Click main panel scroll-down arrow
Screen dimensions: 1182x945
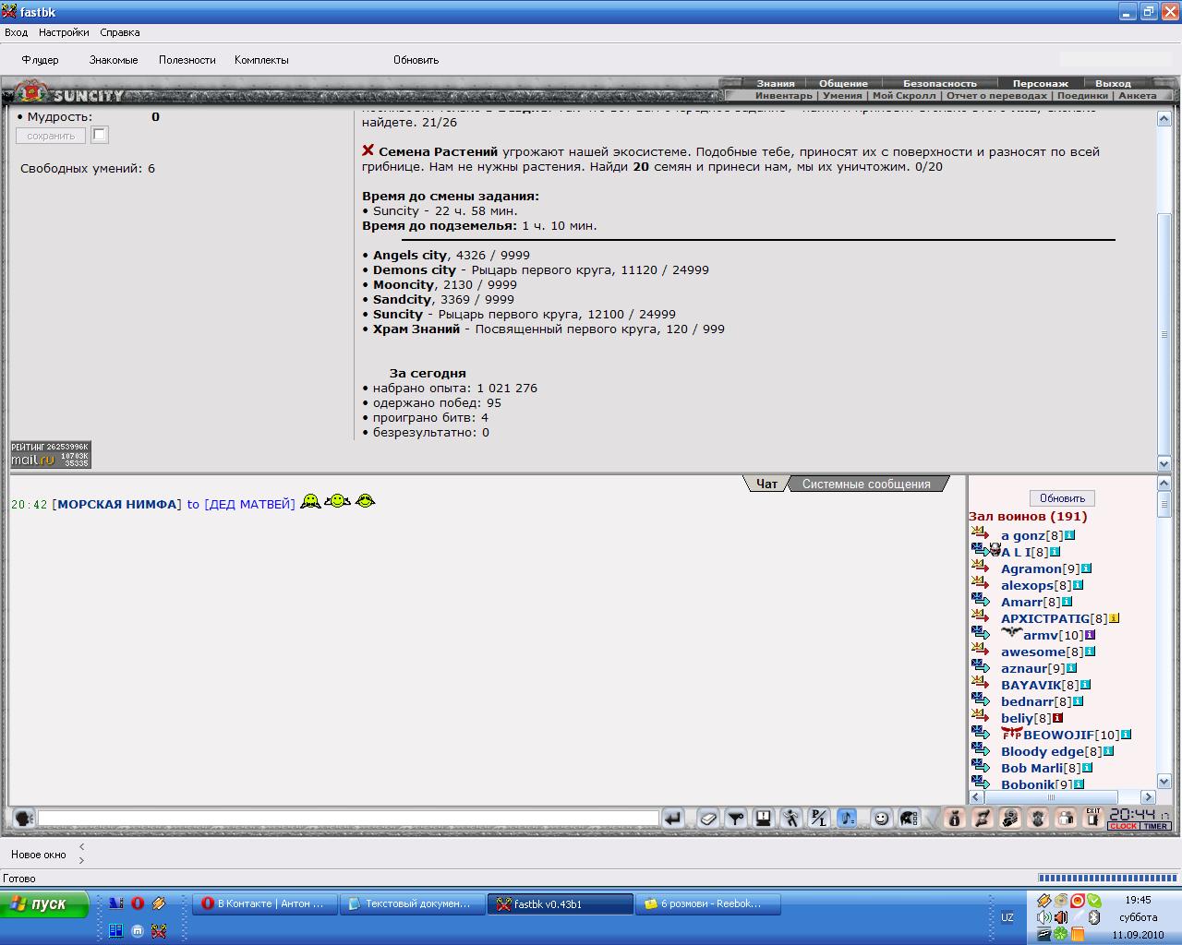tap(1164, 463)
